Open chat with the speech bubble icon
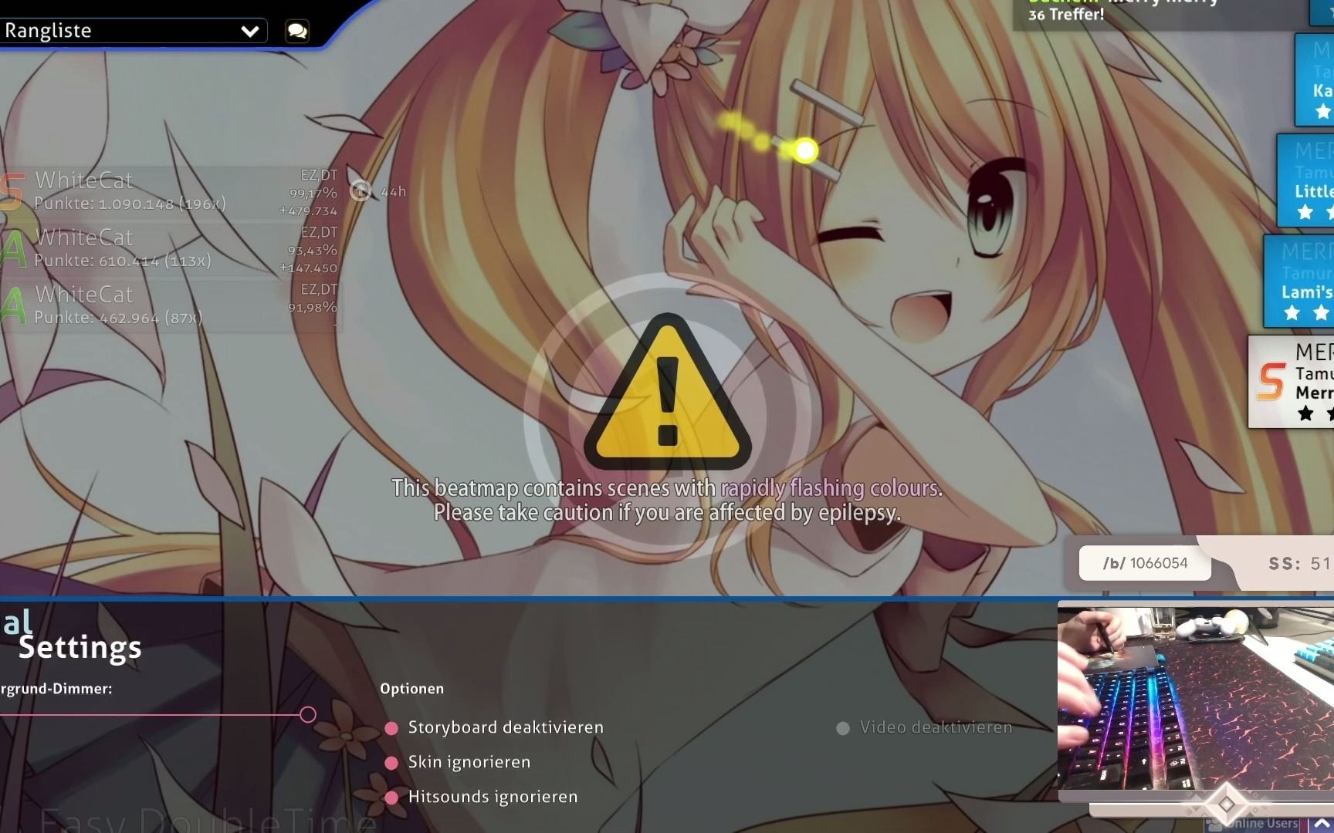 [296, 31]
